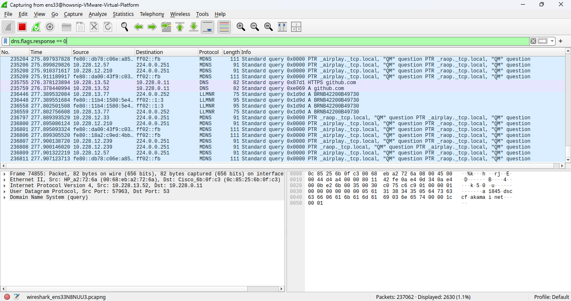
Task: Click the Close capture file icon
Action: pos(94,27)
